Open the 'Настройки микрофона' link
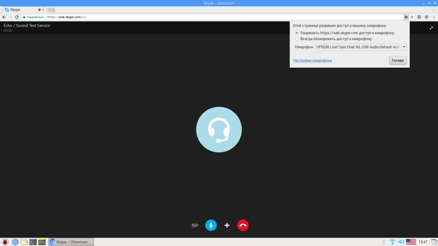 click(x=312, y=61)
